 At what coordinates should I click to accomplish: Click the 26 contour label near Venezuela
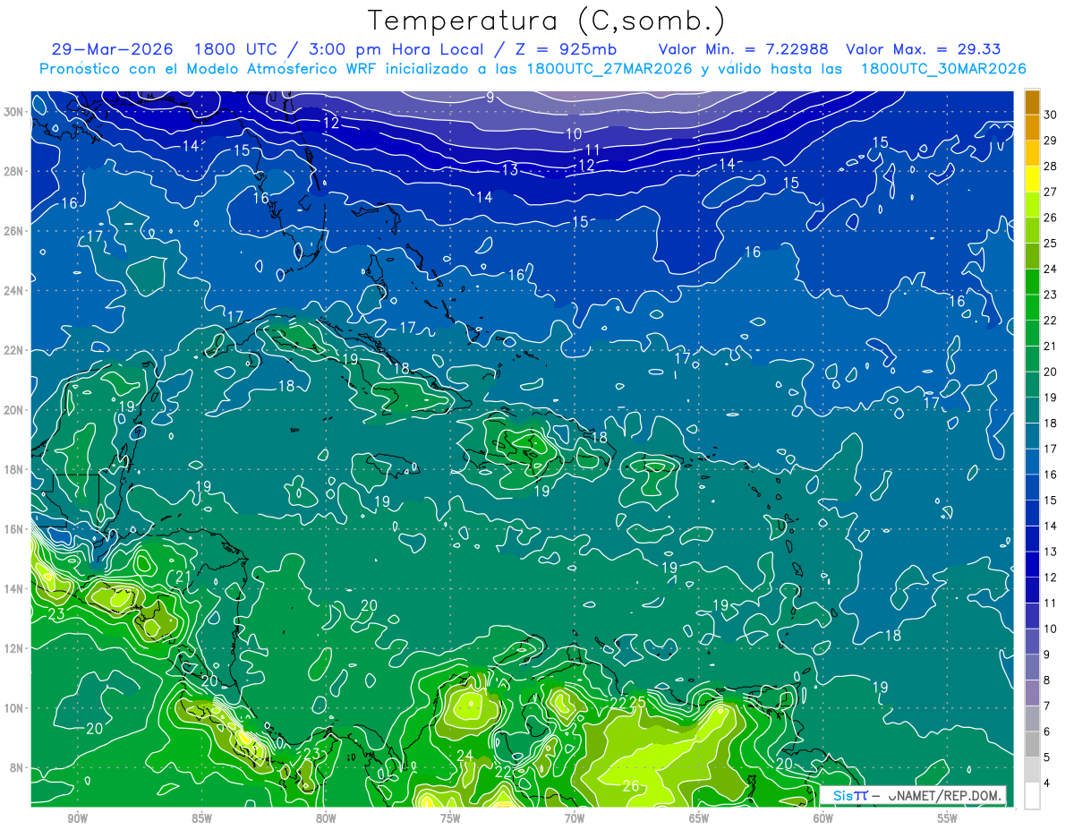(630, 786)
